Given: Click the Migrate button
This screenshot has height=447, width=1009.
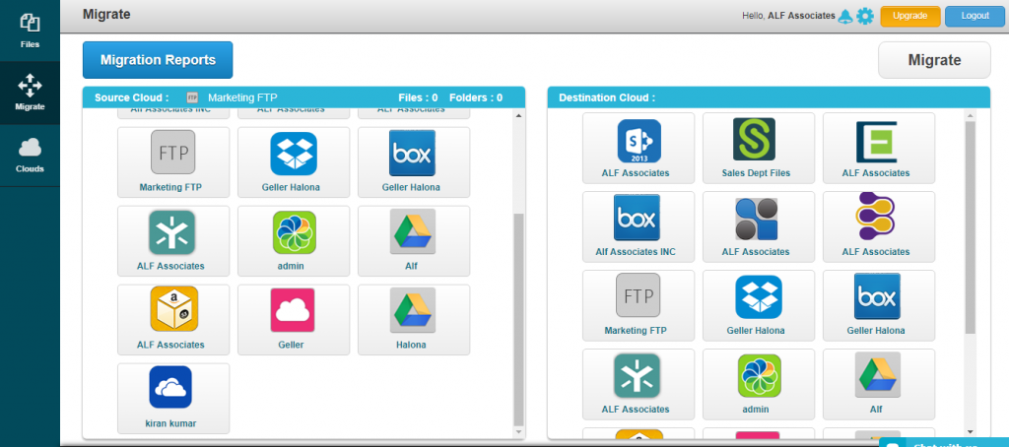Looking at the screenshot, I should 934,60.
